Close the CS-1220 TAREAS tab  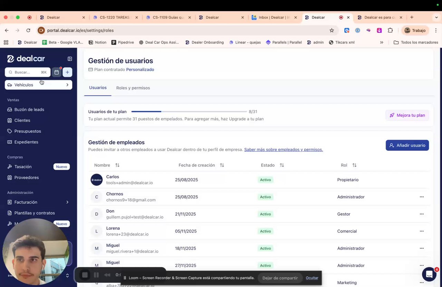pos(137,17)
